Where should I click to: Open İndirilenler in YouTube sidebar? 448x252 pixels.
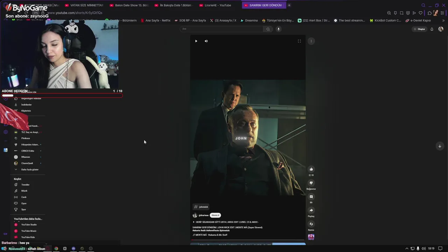click(x=23, y=105)
